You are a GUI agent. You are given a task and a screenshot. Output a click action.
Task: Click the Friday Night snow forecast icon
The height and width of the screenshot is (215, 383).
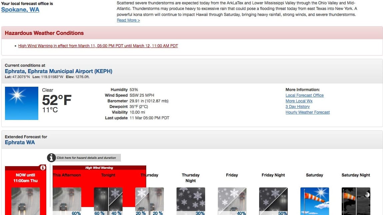coord(273,201)
